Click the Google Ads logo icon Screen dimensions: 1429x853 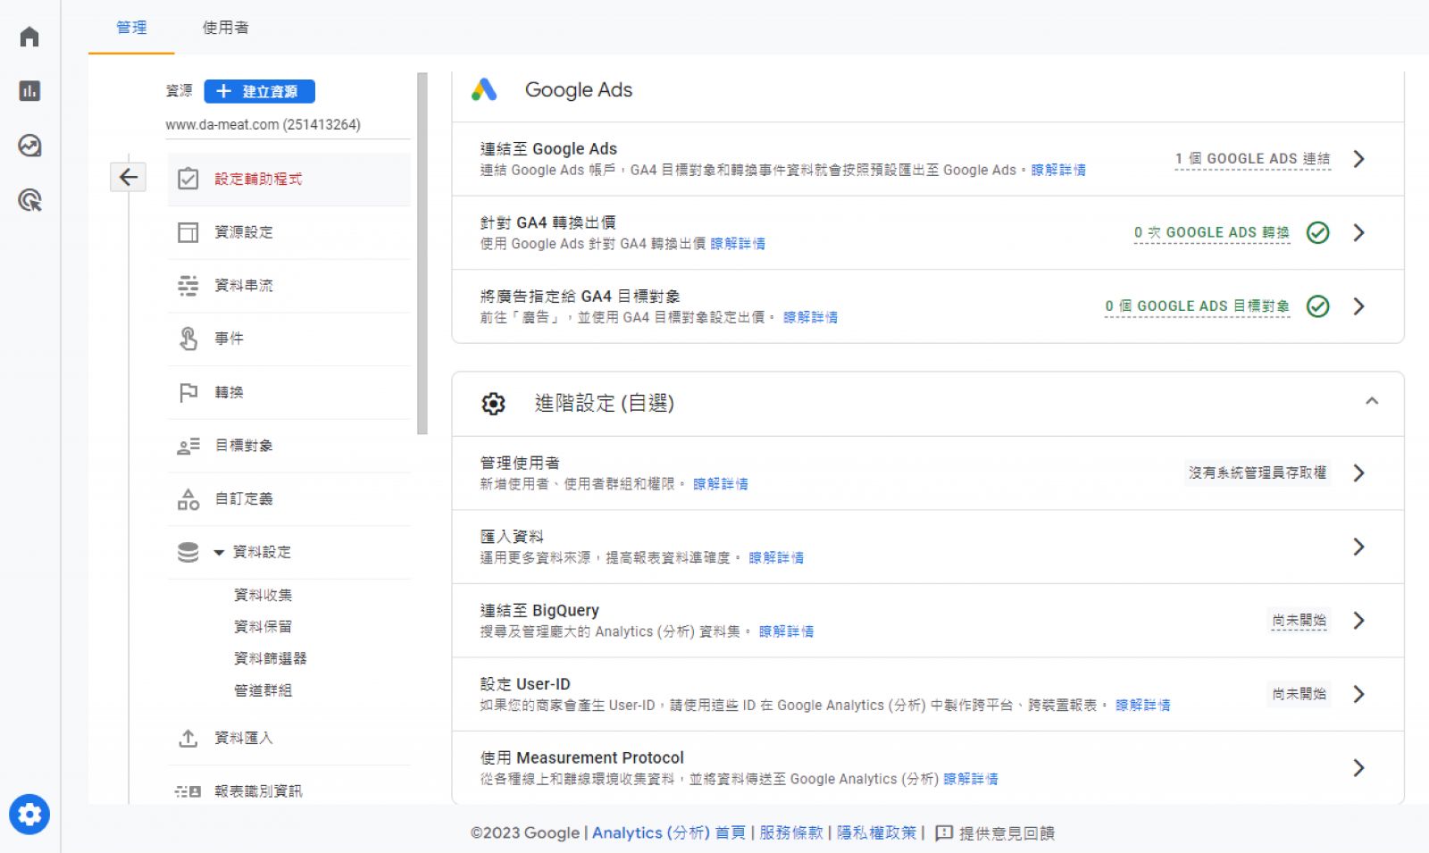click(484, 89)
